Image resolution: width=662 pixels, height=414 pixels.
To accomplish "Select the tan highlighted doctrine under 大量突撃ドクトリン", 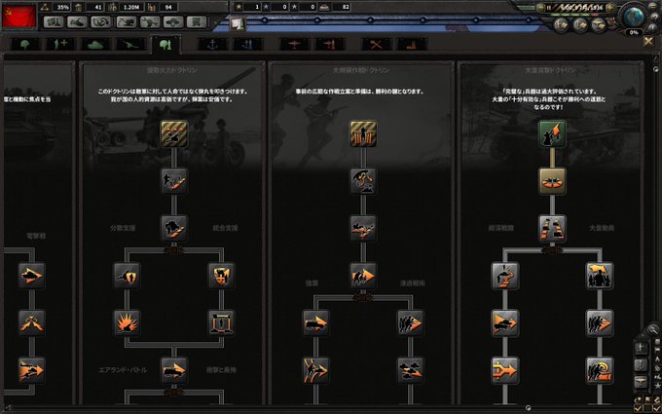I will pyautogui.click(x=552, y=181).
